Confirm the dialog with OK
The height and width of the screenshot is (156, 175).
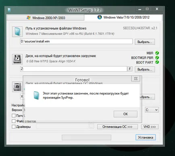pos(125,114)
